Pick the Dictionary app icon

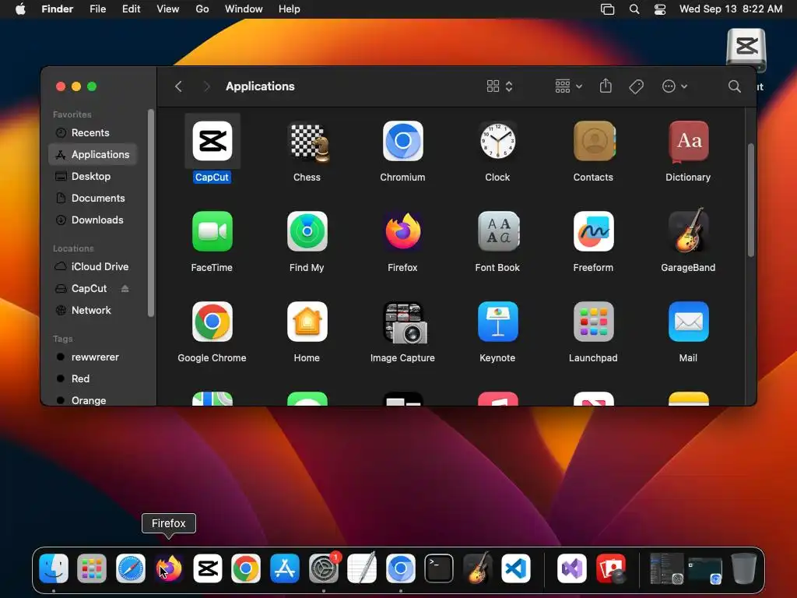pyautogui.click(x=688, y=142)
